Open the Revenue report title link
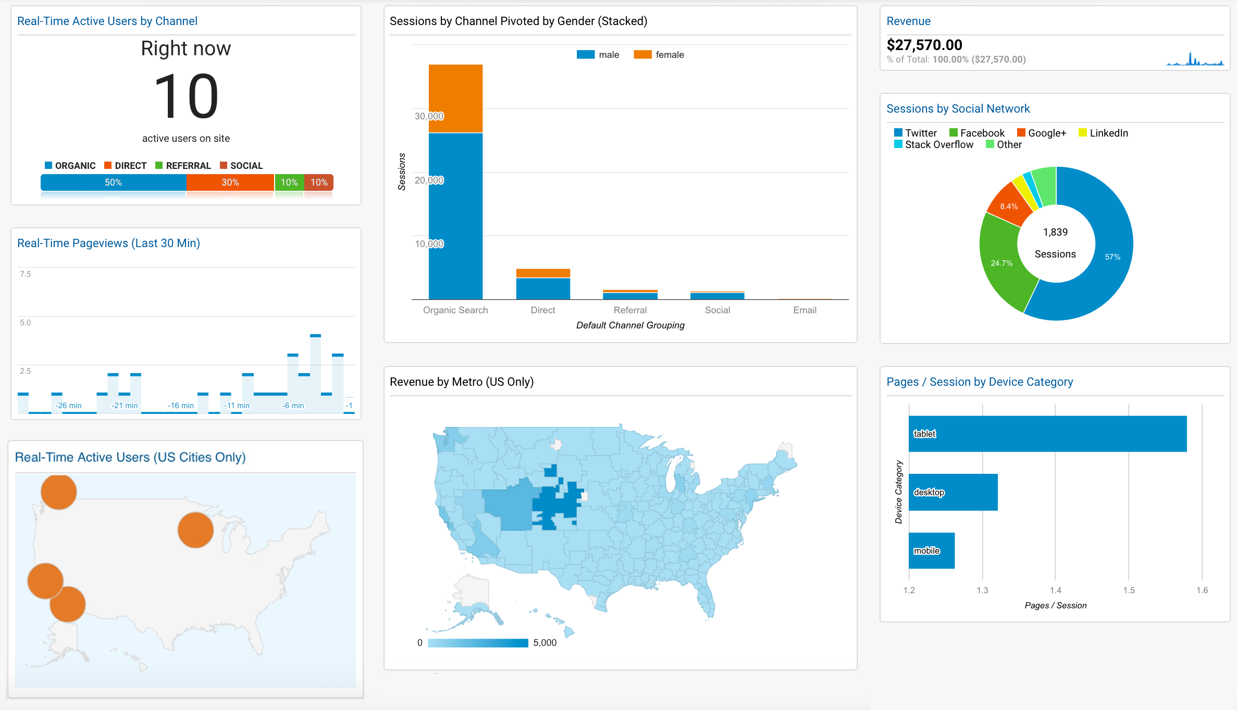Image resolution: width=1237 pixels, height=710 pixels. [908, 21]
